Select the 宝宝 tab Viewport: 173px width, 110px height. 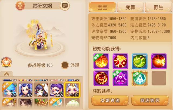[102, 7]
